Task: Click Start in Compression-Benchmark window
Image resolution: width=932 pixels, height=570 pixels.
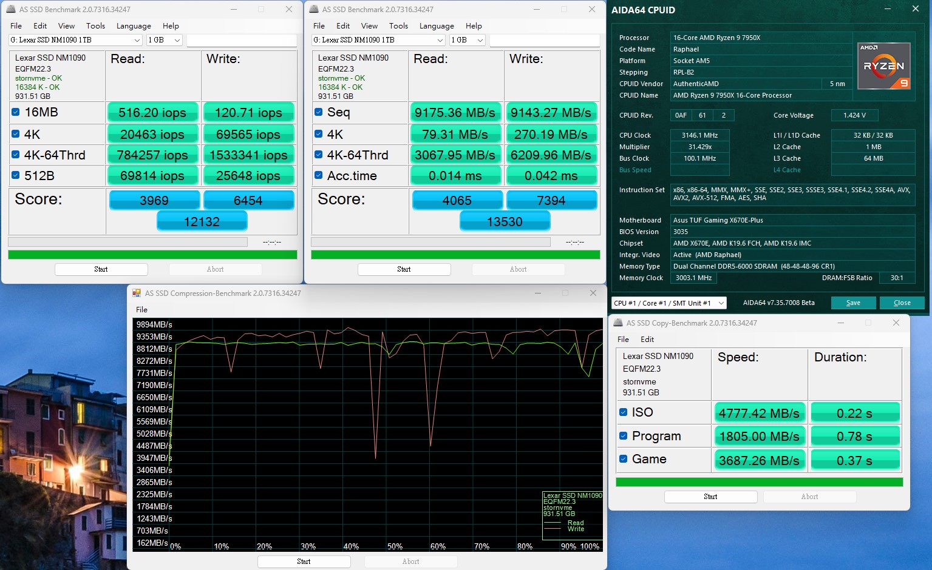Action: [x=304, y=562]
